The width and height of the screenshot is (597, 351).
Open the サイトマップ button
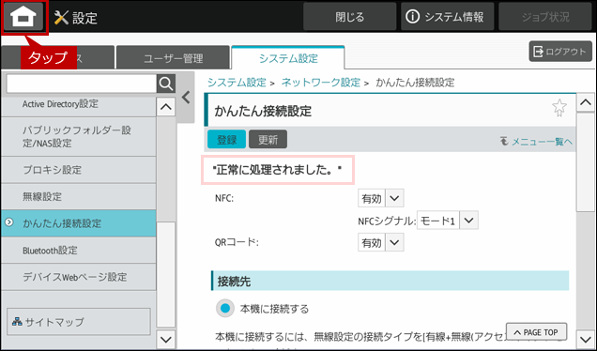tap(79, 322)
